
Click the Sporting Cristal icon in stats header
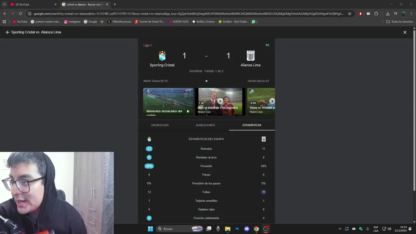[x=149, y=139]
